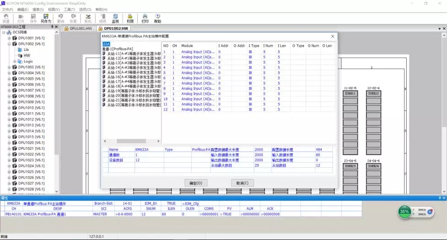This screenshot has height=240, width=447.
Task: Click the horizontal scrollbar under the slave list
Action: click(131, 141)
